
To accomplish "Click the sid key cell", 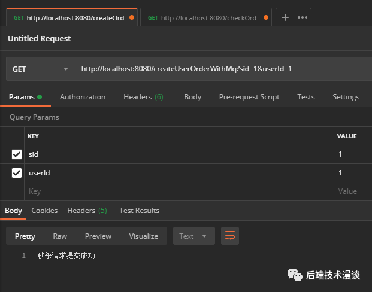I will [x=179, y=154].
